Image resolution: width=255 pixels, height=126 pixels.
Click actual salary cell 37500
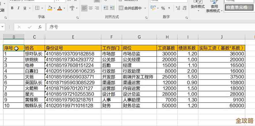click(222, 77)
